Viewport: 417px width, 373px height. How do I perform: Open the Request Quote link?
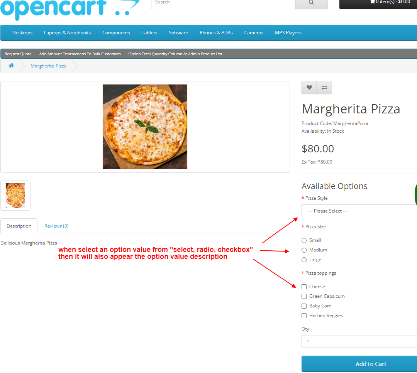click(x=18, y=54)
